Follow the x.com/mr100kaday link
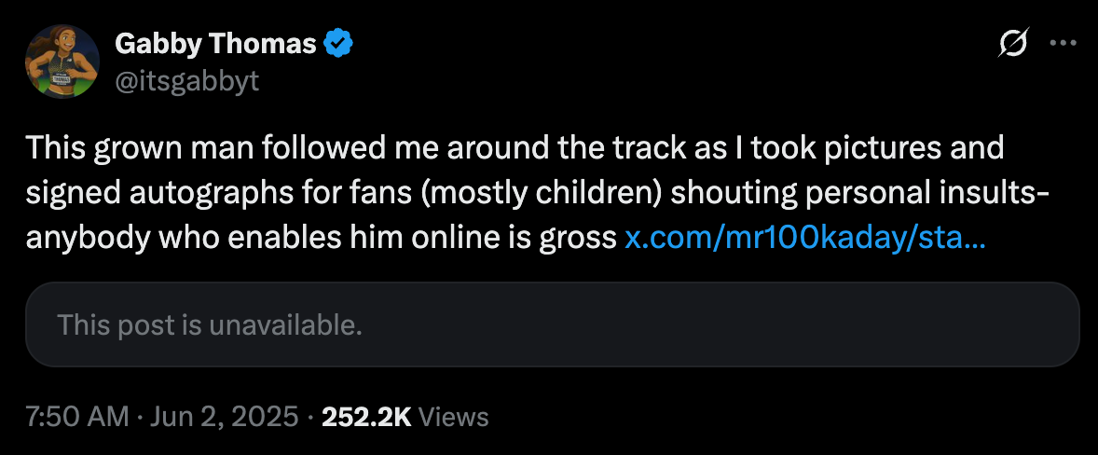 [x=803, y=237]
